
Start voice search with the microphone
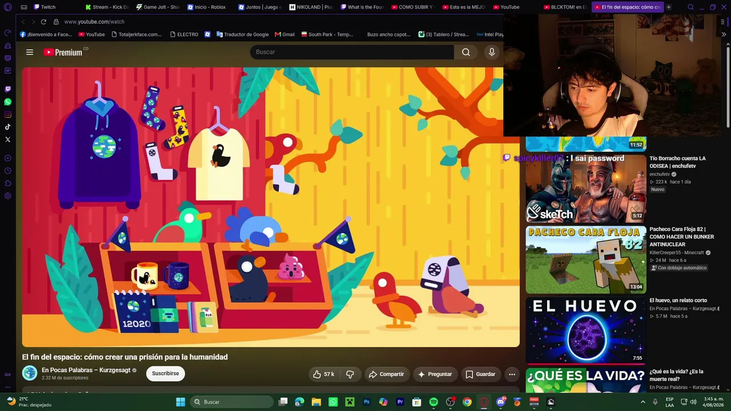pyautogui.click(x=492, y=52)
